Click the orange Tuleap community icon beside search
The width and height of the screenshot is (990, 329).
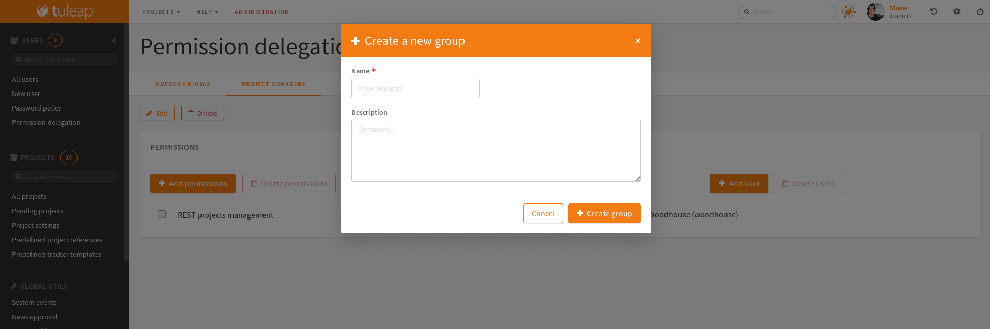coord(848,12)
